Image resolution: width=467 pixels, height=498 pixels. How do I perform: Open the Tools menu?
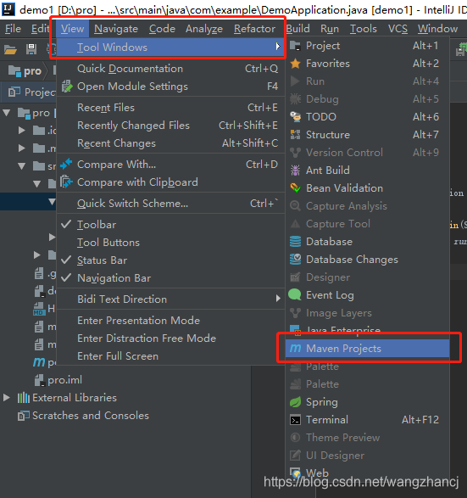pyautogui.click(x=364, y=29)
